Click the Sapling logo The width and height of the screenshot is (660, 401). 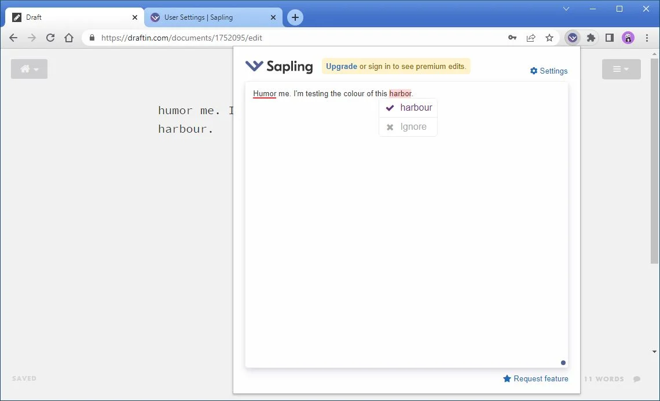click(x=279, y=67)
